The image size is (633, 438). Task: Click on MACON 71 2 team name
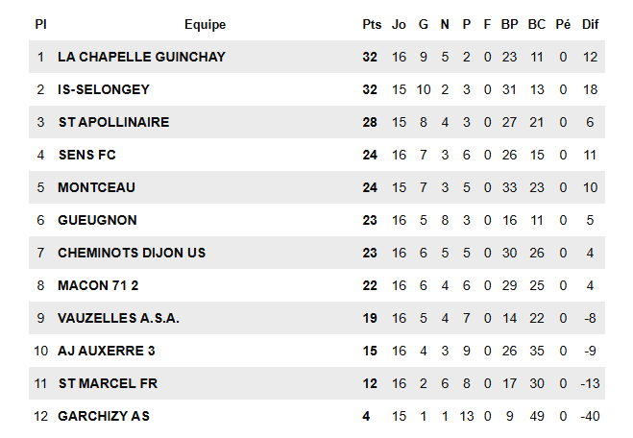pyautogui.click(x=98, y=285)
